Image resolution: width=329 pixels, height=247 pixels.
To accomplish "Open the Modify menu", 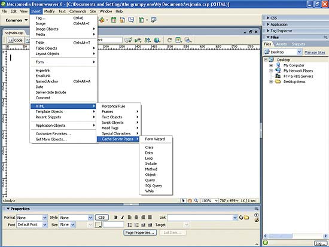I will (49, 11).
